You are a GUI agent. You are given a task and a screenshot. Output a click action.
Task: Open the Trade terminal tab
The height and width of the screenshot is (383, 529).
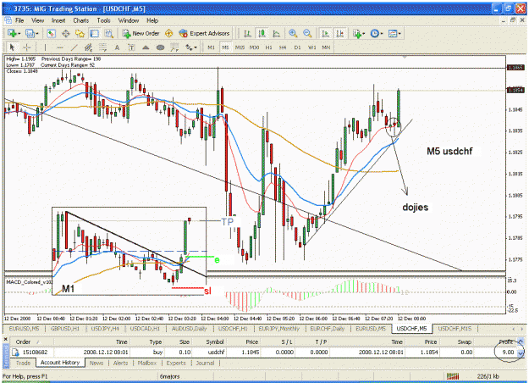tap(24, 363)
